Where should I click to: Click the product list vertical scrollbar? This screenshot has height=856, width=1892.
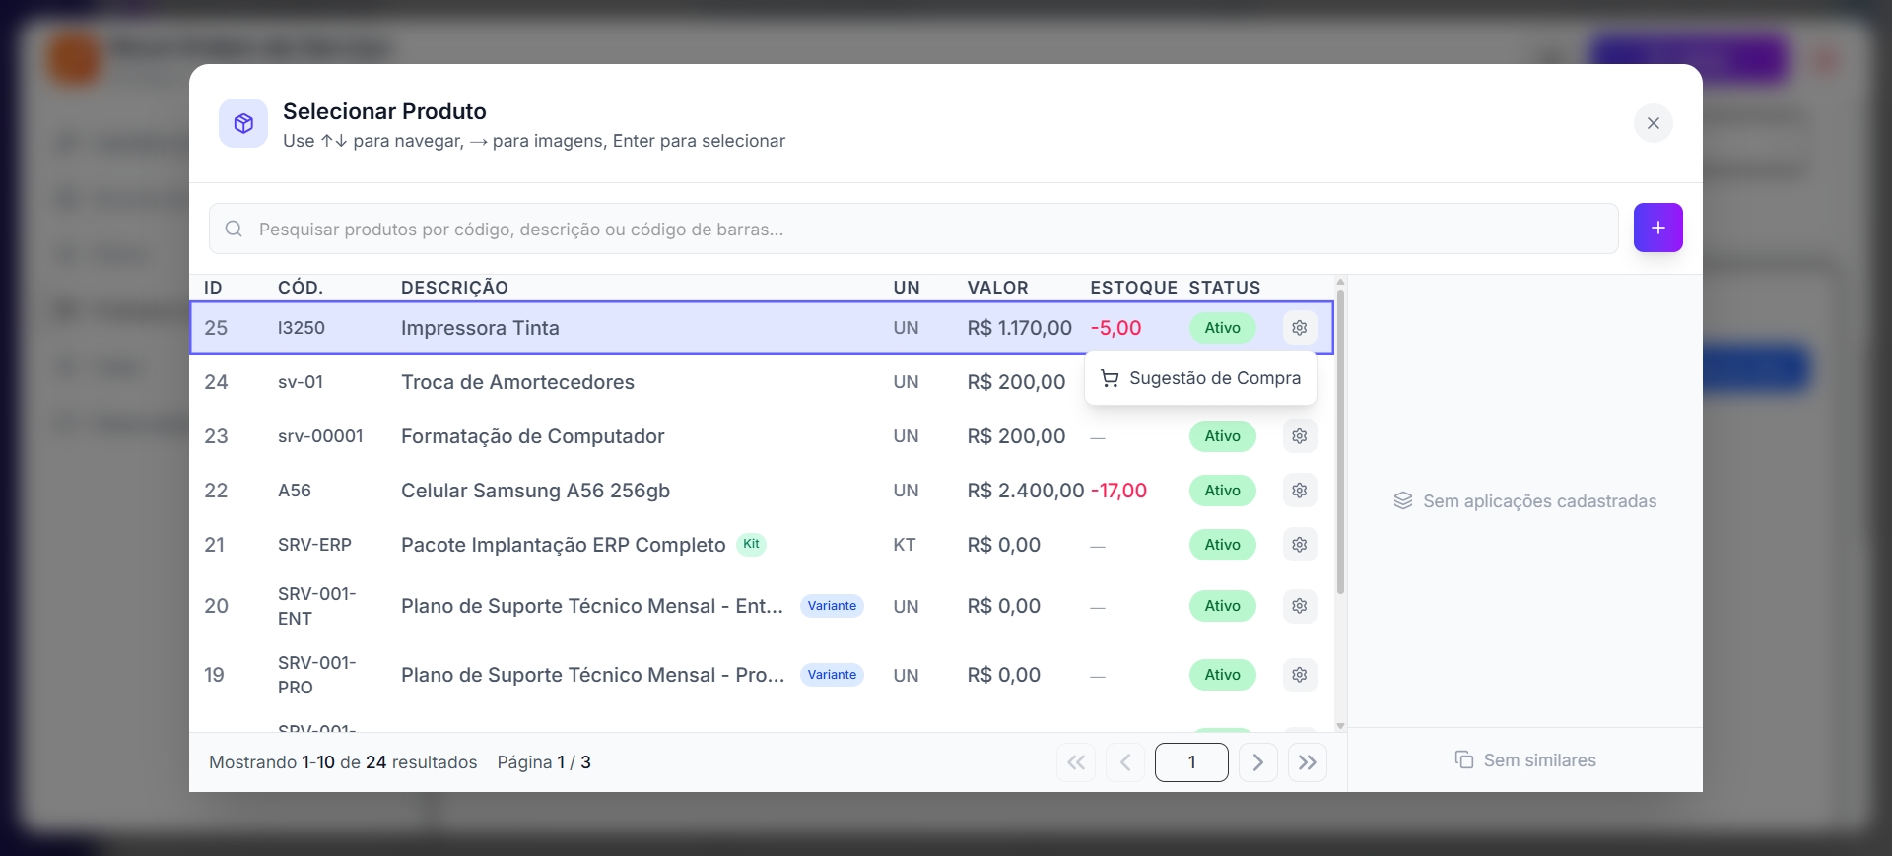pyautogui.click(x=1340, y=443)
